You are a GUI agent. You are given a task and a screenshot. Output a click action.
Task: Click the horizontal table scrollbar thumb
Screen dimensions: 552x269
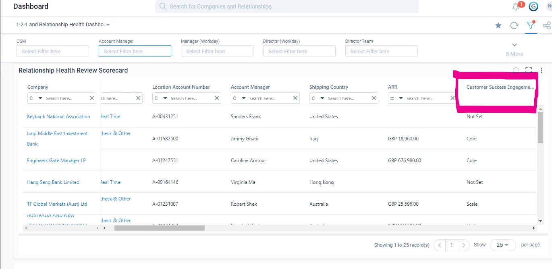click(160, 228)
